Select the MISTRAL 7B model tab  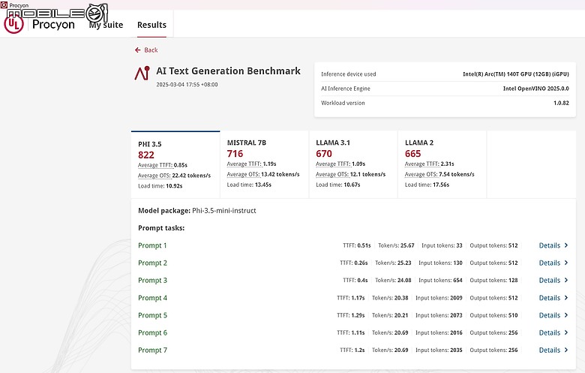[x=265, y=164]
